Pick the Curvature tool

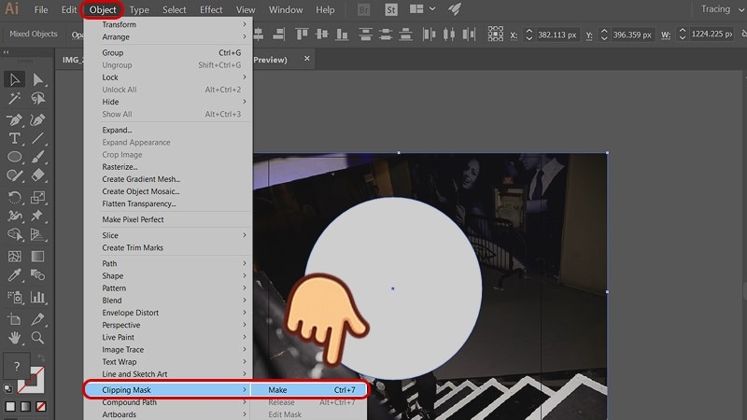tap(37, 119)
